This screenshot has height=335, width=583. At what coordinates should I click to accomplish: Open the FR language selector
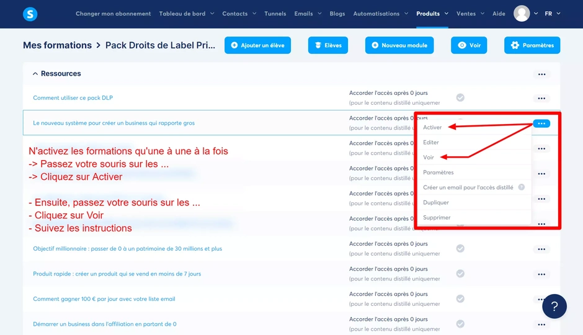[553, 14]
